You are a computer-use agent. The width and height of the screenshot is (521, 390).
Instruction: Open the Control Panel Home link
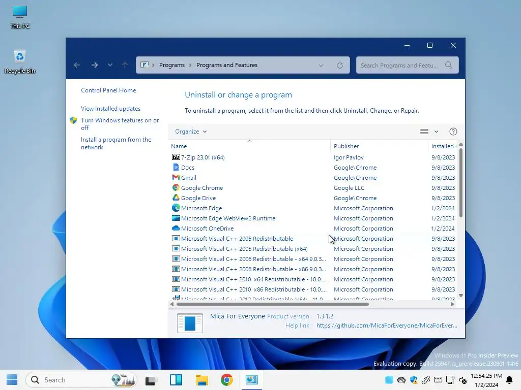pyautogui.click(x=108, y=90)
